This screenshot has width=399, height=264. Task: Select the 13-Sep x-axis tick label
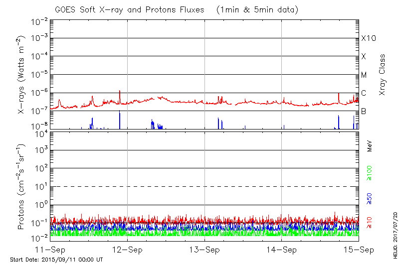(204, 250)
